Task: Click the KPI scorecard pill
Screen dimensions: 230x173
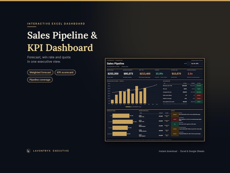Action: pyautogui.click(x=65, y=73)
